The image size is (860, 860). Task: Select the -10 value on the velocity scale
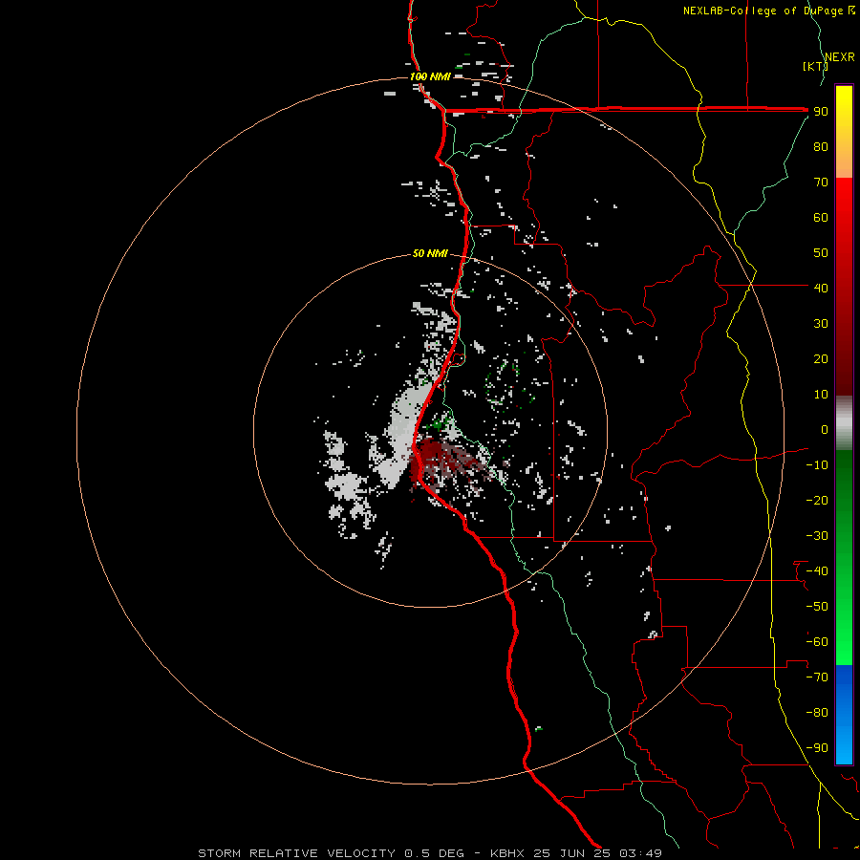tap(817, 465)
